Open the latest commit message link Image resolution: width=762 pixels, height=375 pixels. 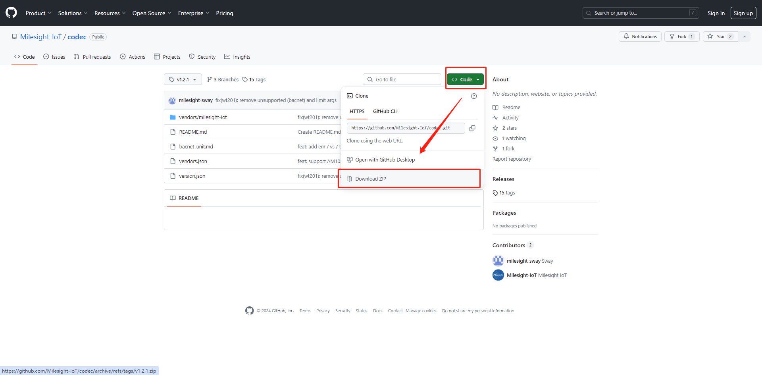click(x=276, y=100)
